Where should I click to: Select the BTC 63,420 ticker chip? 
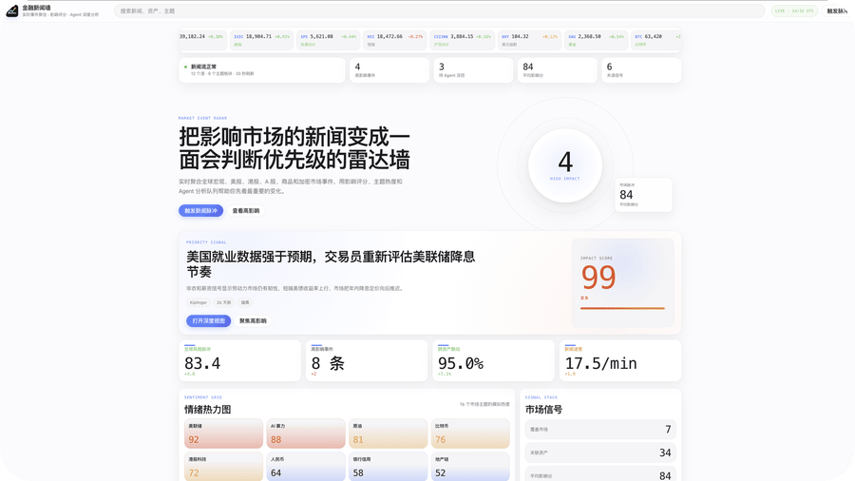click(x=656, y=40)
